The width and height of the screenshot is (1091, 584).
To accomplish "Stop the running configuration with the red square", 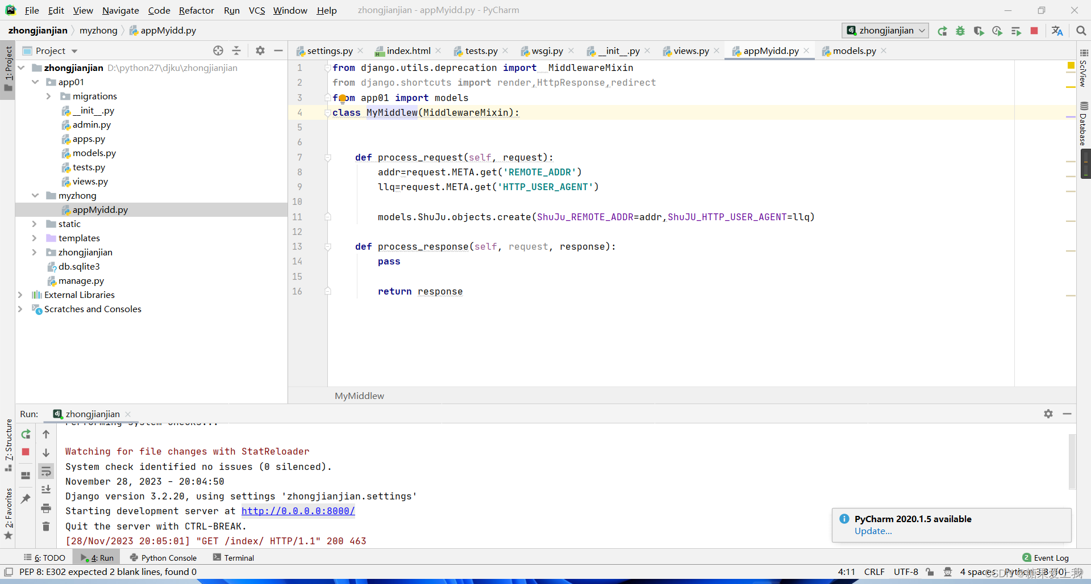I will pyautogui.click(x=1034, y=31).
